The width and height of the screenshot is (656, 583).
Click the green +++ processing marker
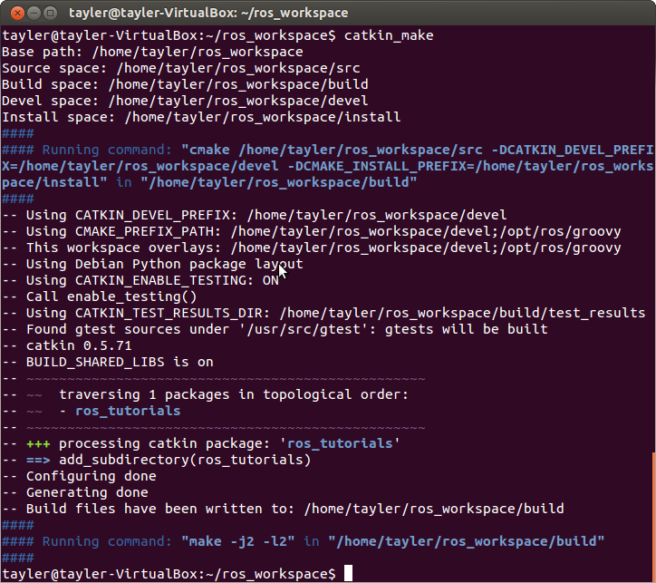click(38, 443)
